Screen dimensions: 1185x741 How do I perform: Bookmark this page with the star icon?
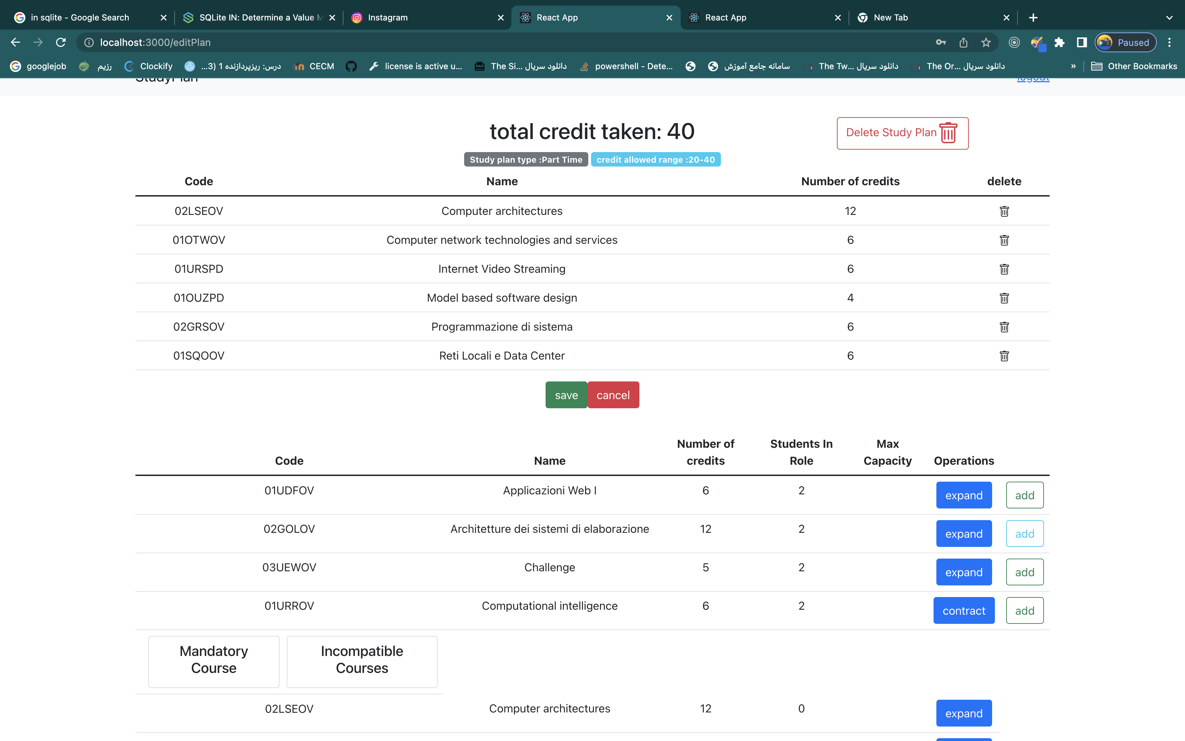pyautogui.click(x=986, y=43)
